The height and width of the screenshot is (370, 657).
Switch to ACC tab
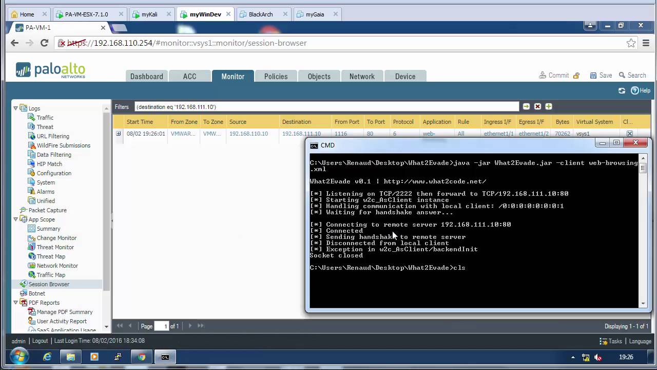189,76
